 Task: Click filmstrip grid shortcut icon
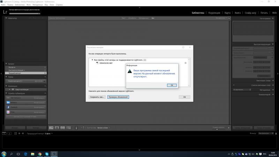[15, 133]
